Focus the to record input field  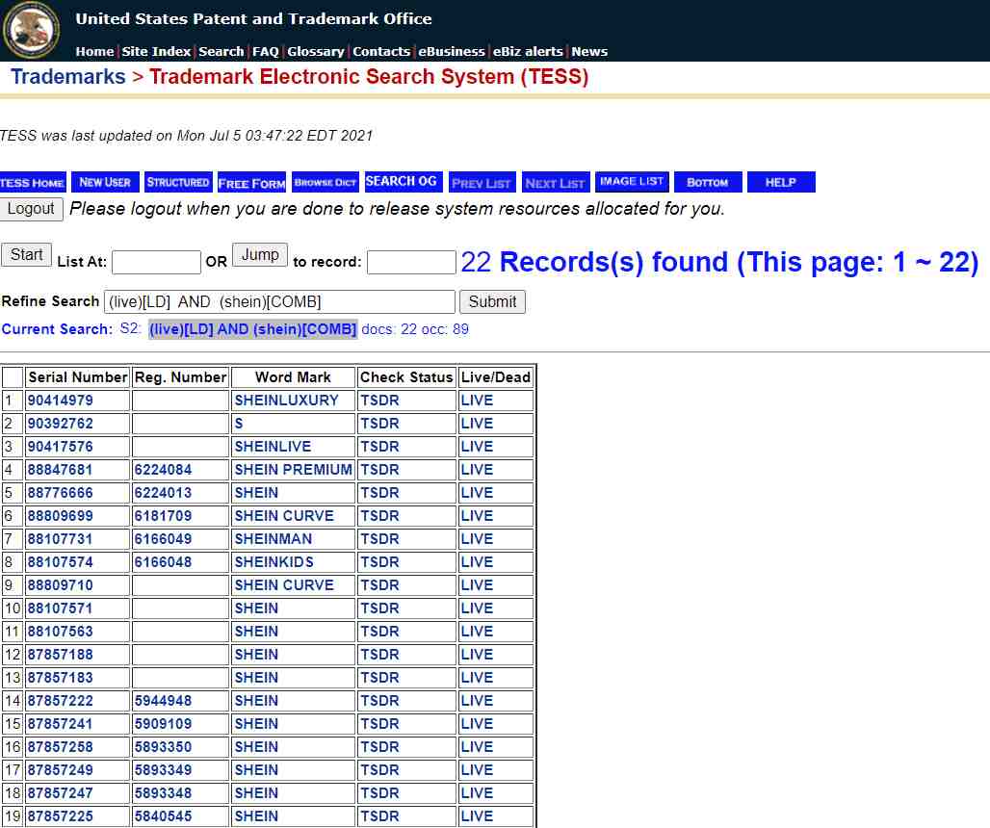411,262
